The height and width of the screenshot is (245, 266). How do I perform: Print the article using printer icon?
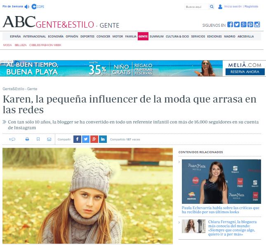pos(27,139)
